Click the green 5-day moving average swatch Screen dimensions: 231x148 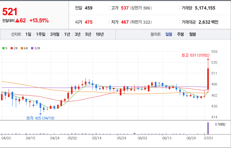pos(3,48)
